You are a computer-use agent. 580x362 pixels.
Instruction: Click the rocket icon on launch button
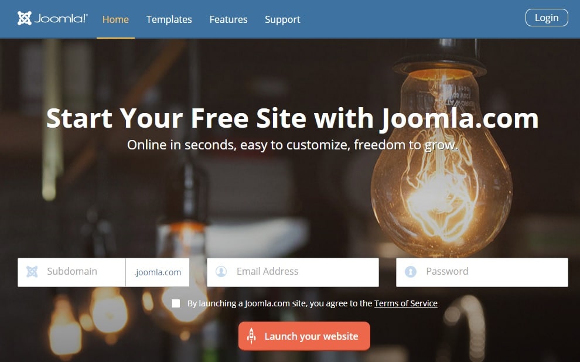tap(251, 336)
